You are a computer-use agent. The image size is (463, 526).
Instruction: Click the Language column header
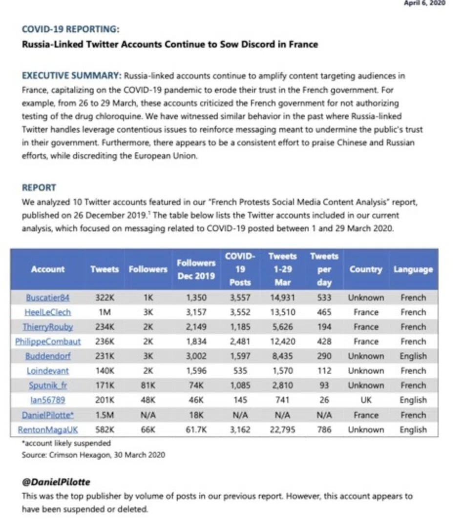pos(413,269)
